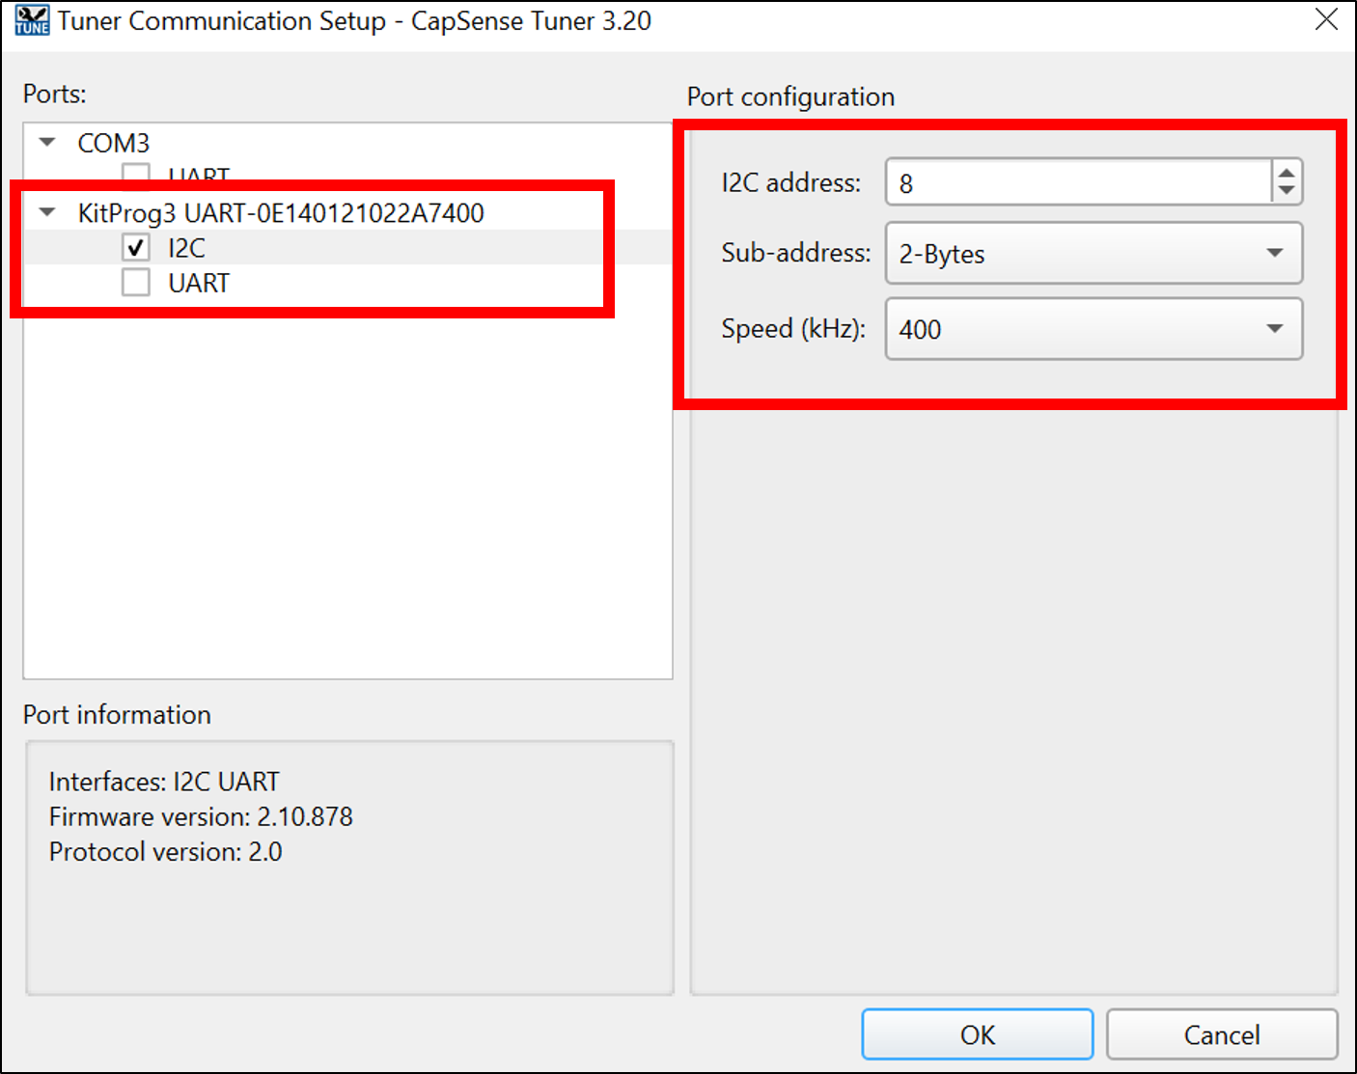Click the Sub-address: label
Viewport: 1357px width, 1074px height.
click(796, 253)
